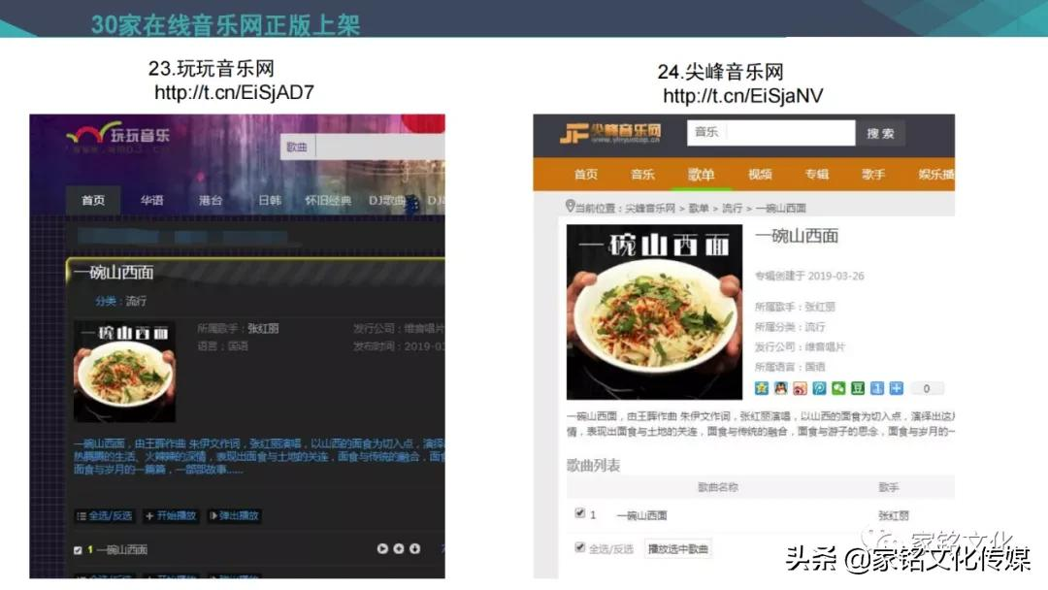1048x590 pixels.
Task: Expand the 歌单 category navigation
Action: 702,175
